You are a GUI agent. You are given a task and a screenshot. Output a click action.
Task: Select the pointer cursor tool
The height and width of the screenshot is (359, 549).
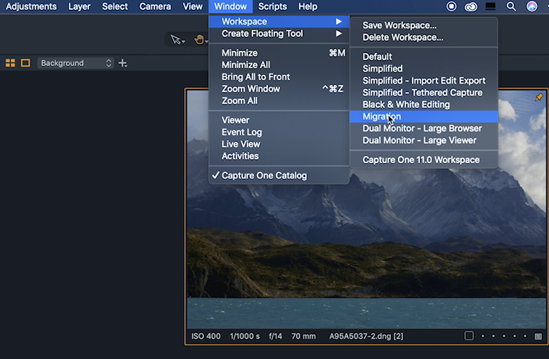[x=177, y=39]
